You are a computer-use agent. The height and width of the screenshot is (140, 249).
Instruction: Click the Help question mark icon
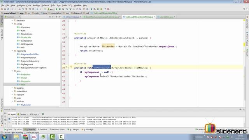(105, 9)
